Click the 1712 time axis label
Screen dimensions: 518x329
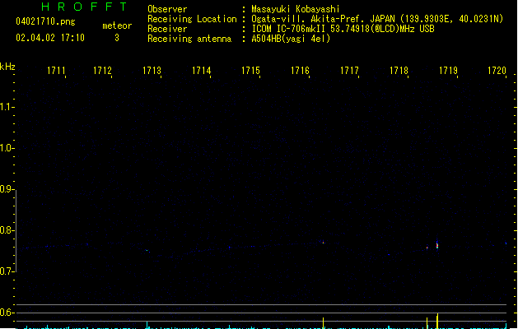(x=102, y=71)
